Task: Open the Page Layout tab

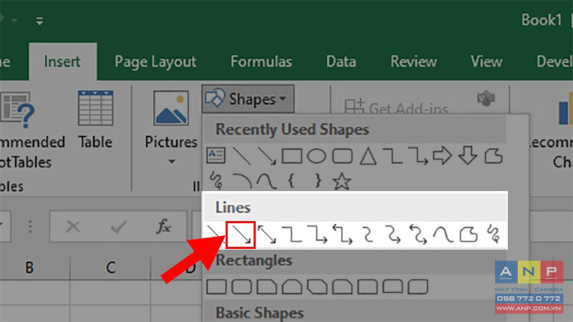Action: [155, 62]
